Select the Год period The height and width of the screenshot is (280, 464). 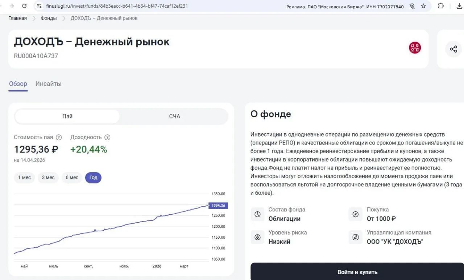pyautogui.click(x=93, y=178)
